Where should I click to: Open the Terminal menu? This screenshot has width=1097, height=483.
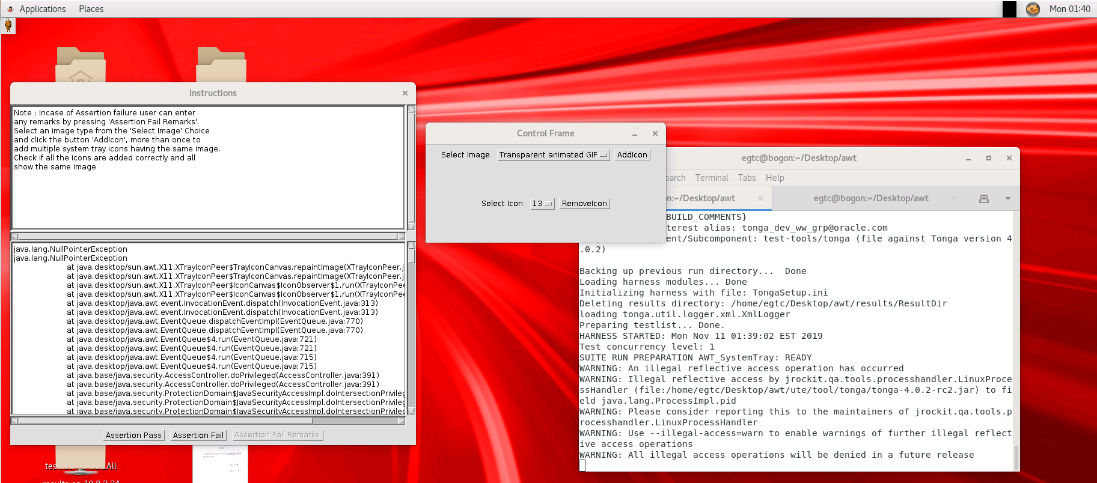(x=712, y=178)
